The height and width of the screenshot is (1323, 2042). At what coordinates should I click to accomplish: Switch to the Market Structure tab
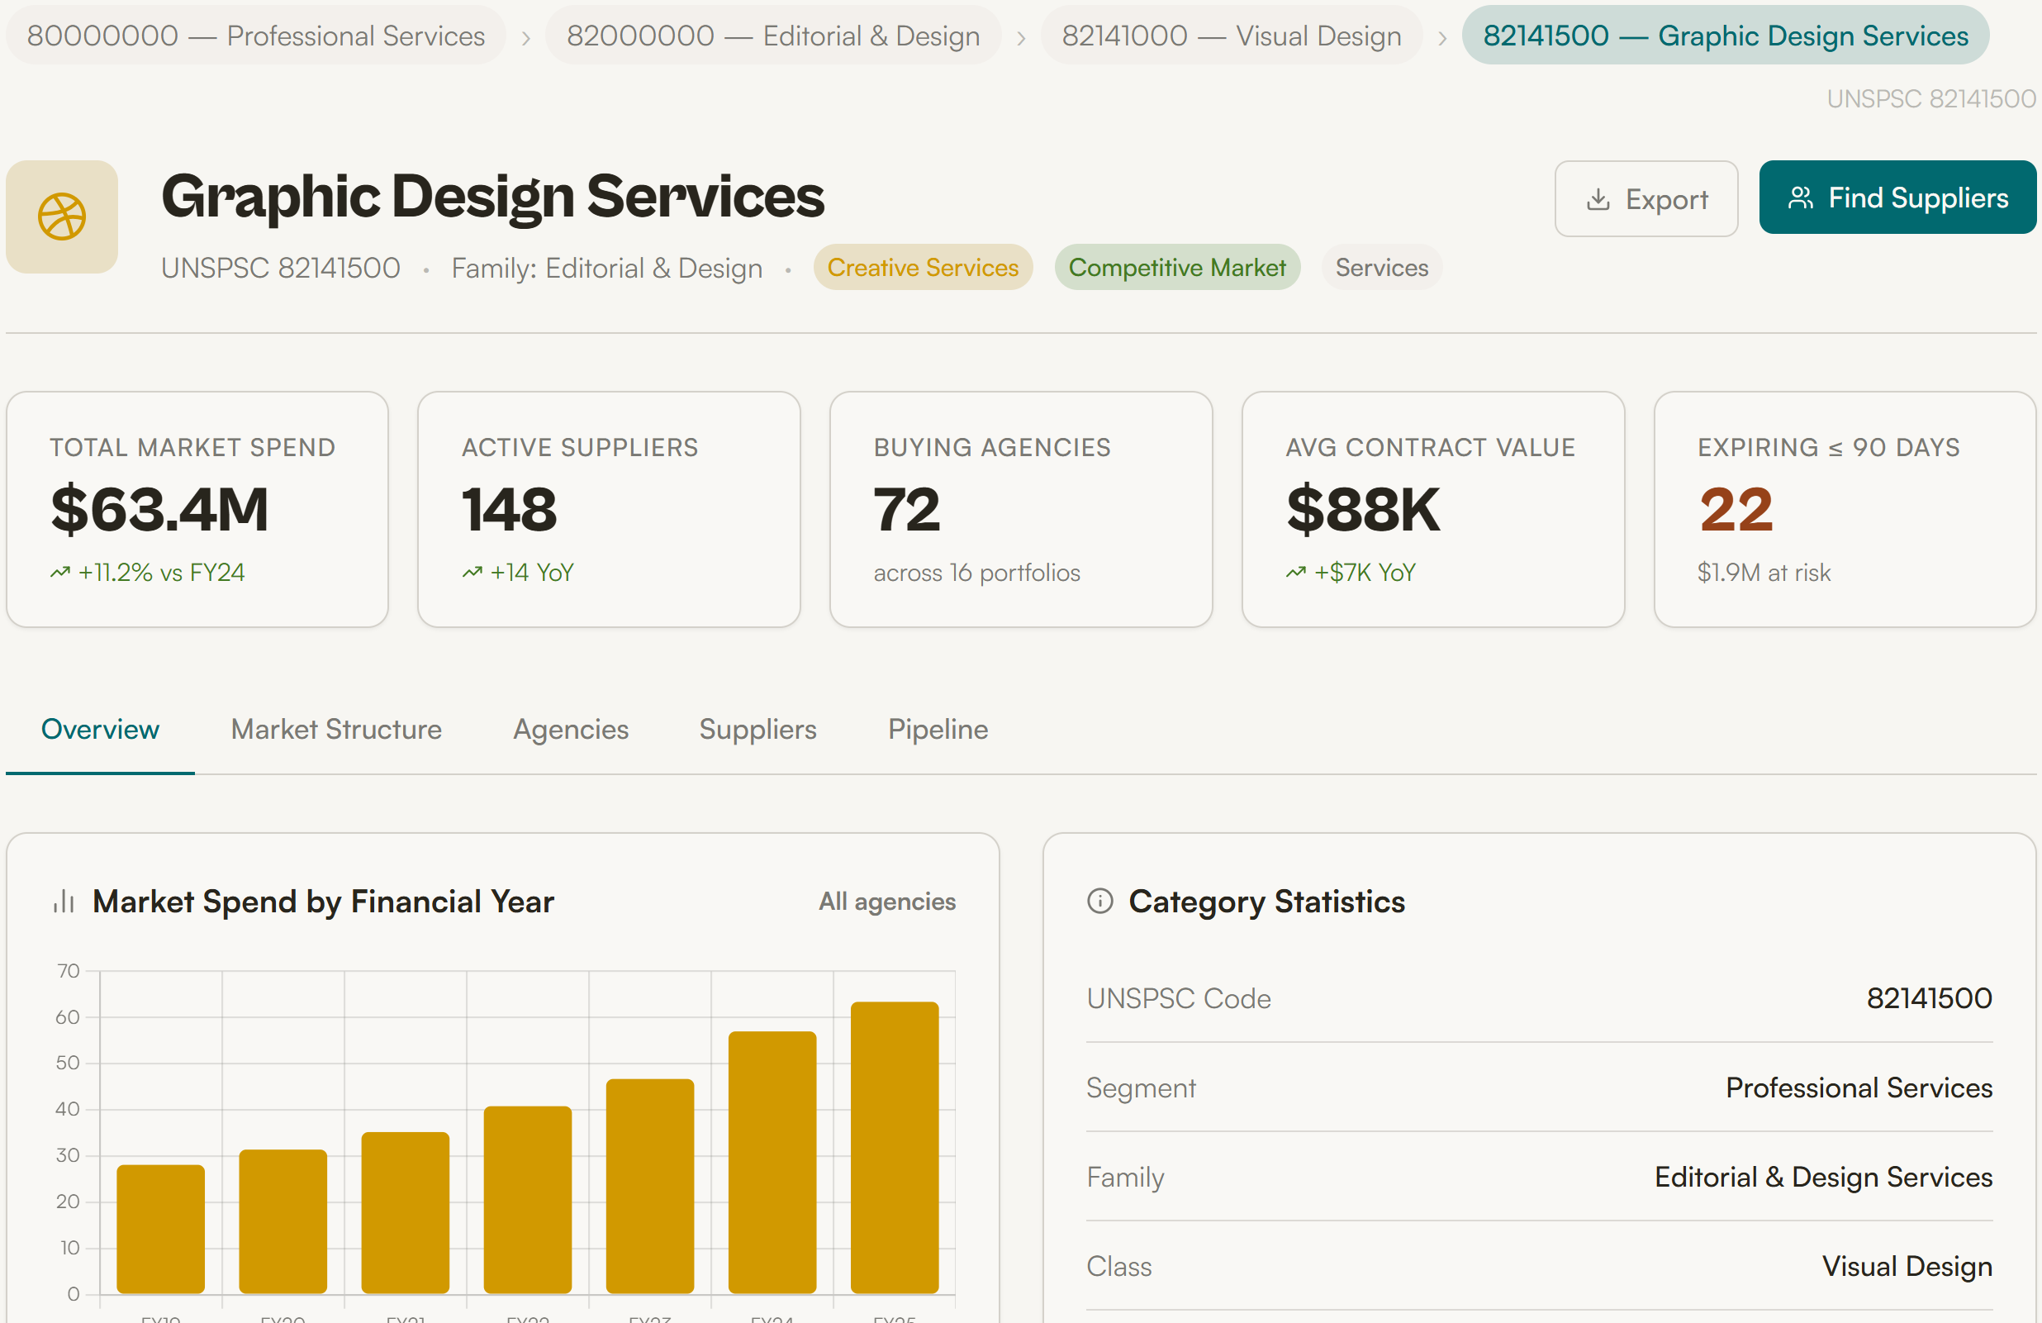(x=336, y=729)
